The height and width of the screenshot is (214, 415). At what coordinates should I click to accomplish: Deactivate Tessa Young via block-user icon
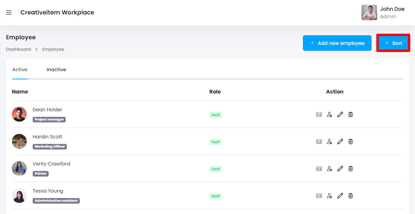coord(329,196)
